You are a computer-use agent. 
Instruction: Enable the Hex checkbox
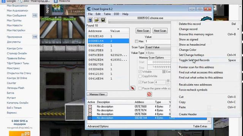pos(137,41)
